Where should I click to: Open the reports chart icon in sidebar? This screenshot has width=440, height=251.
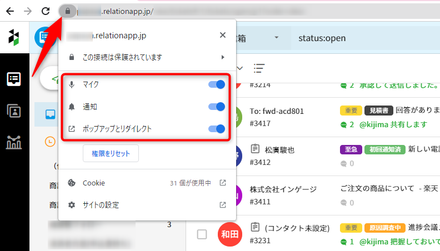click(x=14, y=142)
